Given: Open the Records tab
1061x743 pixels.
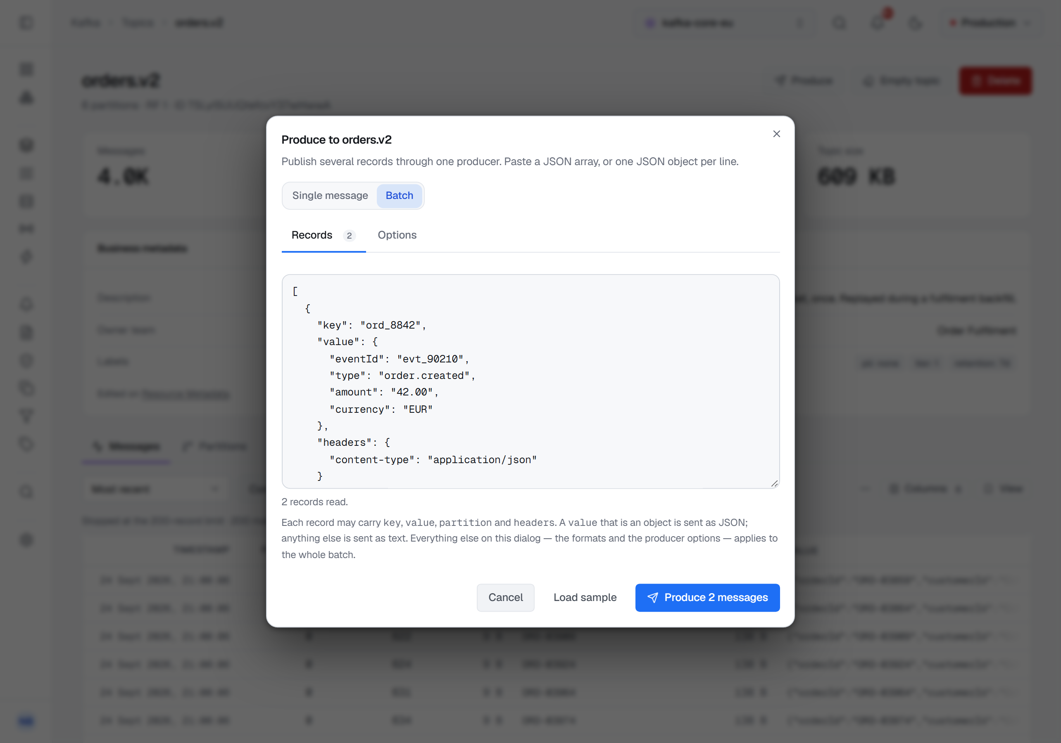Looking at the screenshot, I should pyautogui.click(x=324, y=235).
